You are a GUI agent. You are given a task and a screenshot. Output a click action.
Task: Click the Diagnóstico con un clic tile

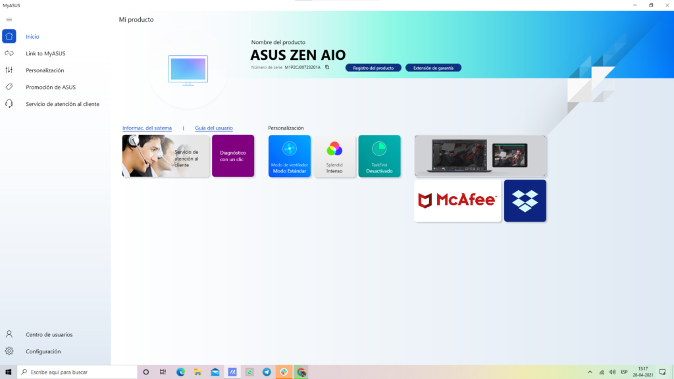[x=233, y=156]
